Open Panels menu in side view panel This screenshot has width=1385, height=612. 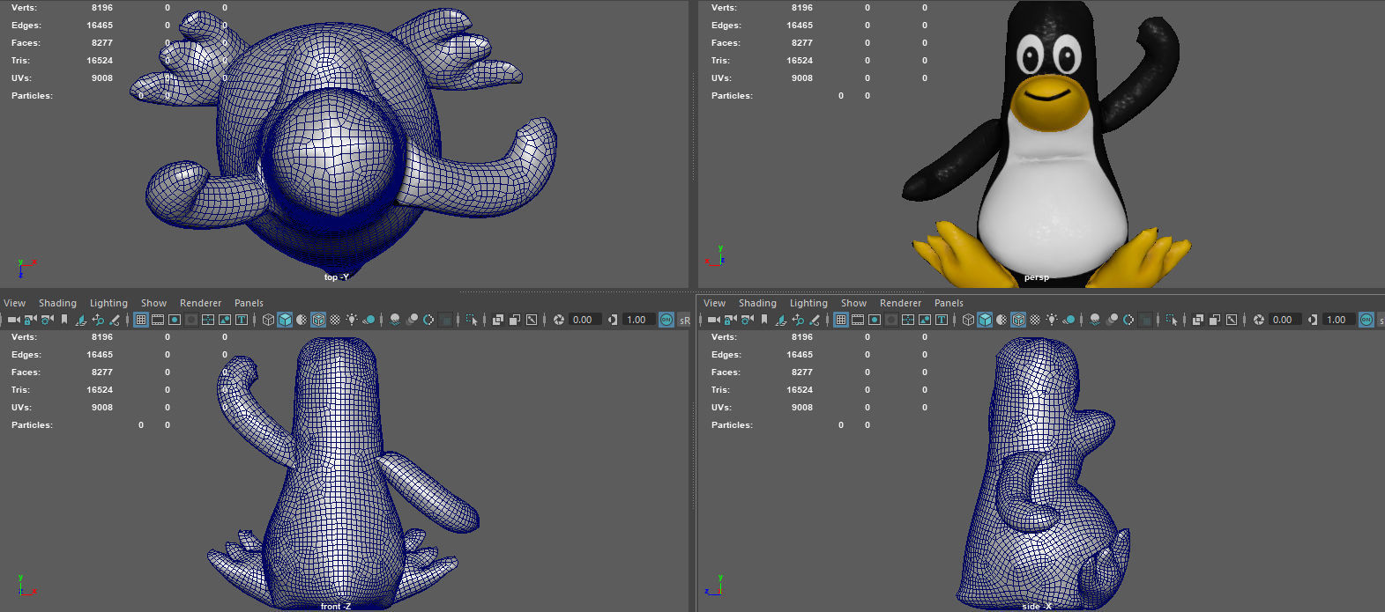click(949, 303)
